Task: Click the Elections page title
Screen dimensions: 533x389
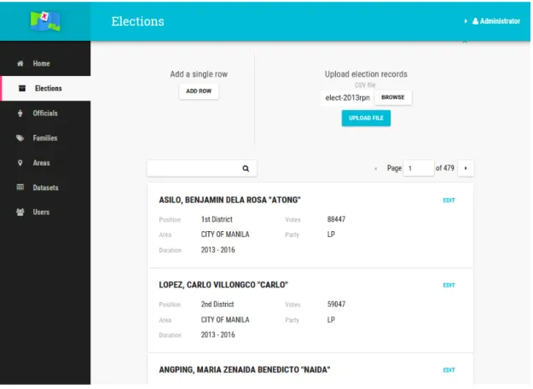Action: pos(137,21)
